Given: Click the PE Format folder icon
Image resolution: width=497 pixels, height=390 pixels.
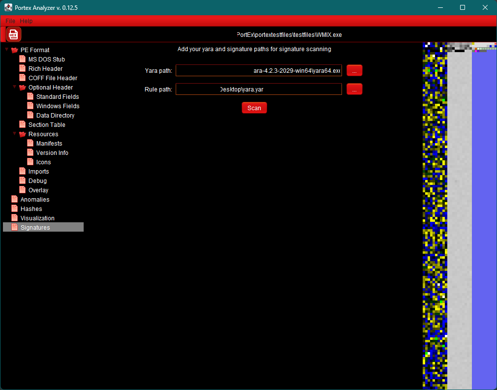Looking at the screenshot, I should point(15,50).
